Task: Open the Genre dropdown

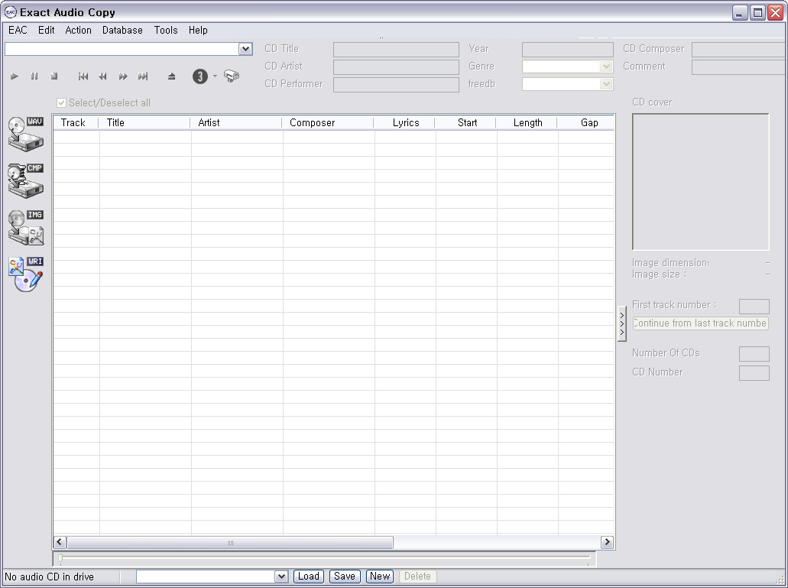Action: (x=606, y=67)
